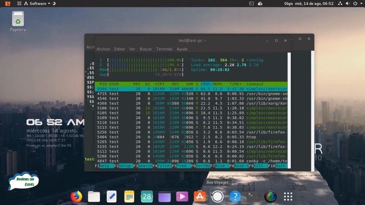Select process row with PID 4368

pos(191,104)
